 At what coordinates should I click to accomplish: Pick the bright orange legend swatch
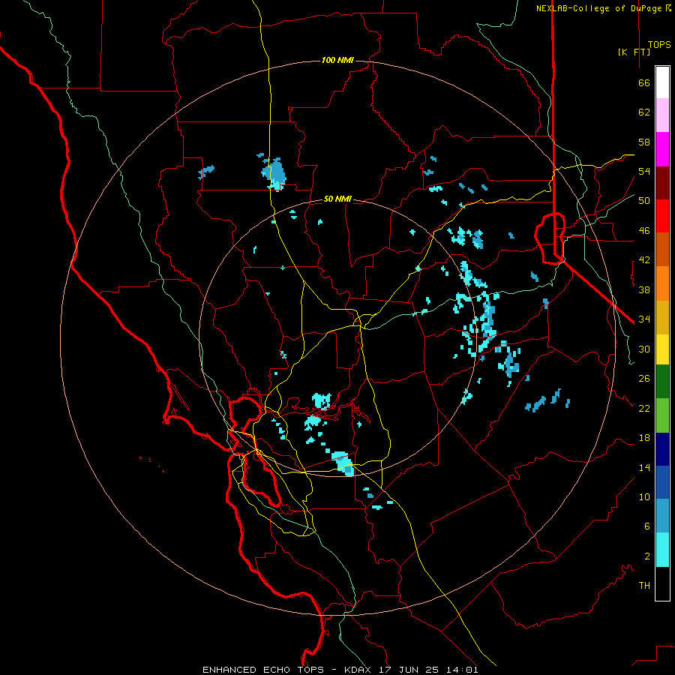tap(662, 283)
